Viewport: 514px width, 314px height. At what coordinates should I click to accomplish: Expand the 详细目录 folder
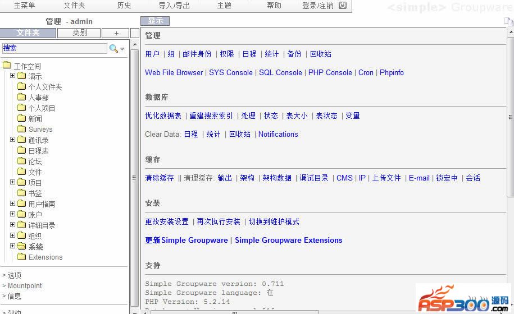12,224
